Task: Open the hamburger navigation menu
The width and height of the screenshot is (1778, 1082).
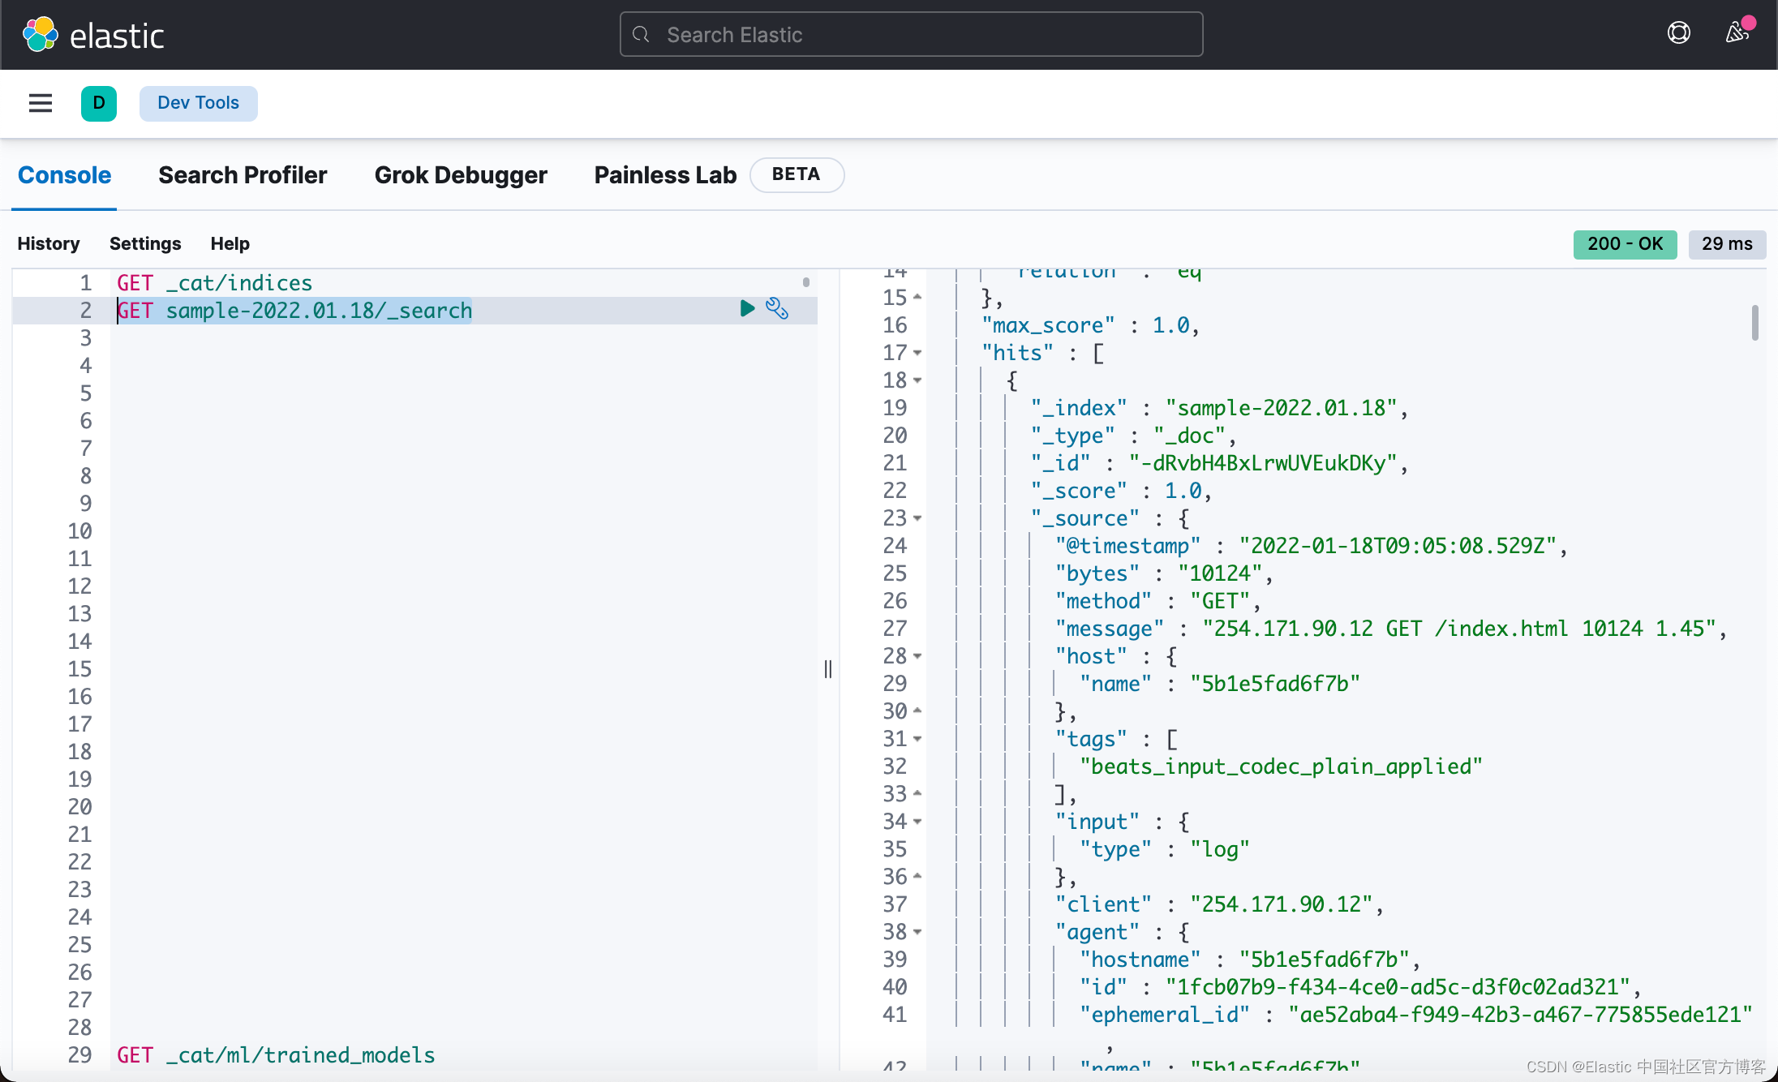Action: (x=41, y=103)
